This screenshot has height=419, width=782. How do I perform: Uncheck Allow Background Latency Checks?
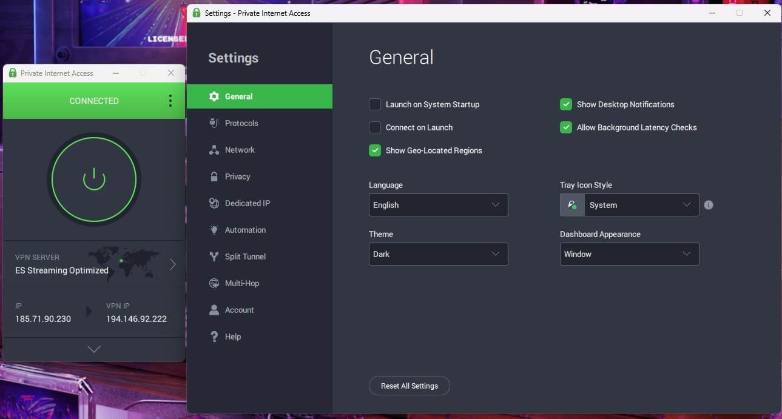click(x=566, y=127)
